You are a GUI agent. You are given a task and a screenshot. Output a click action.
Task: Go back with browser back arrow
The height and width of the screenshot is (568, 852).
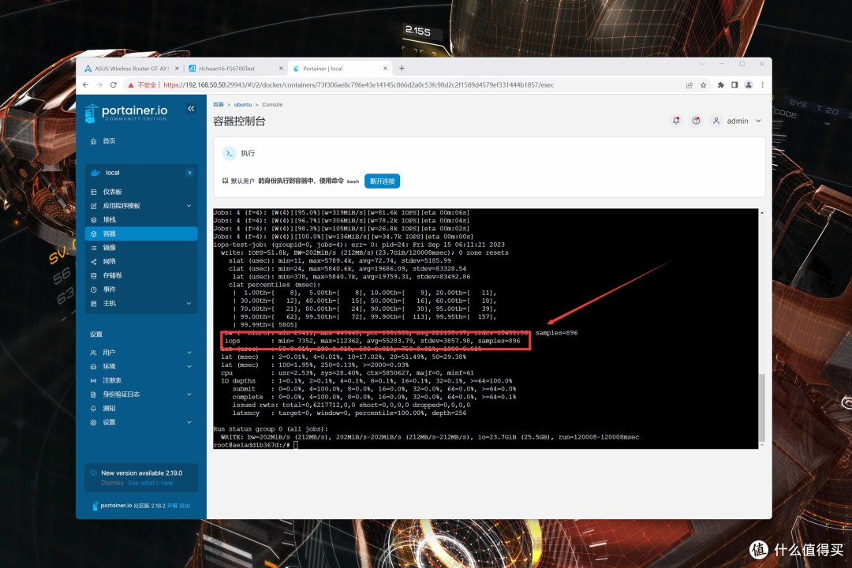pyautogui.click(x=85, y=84)
